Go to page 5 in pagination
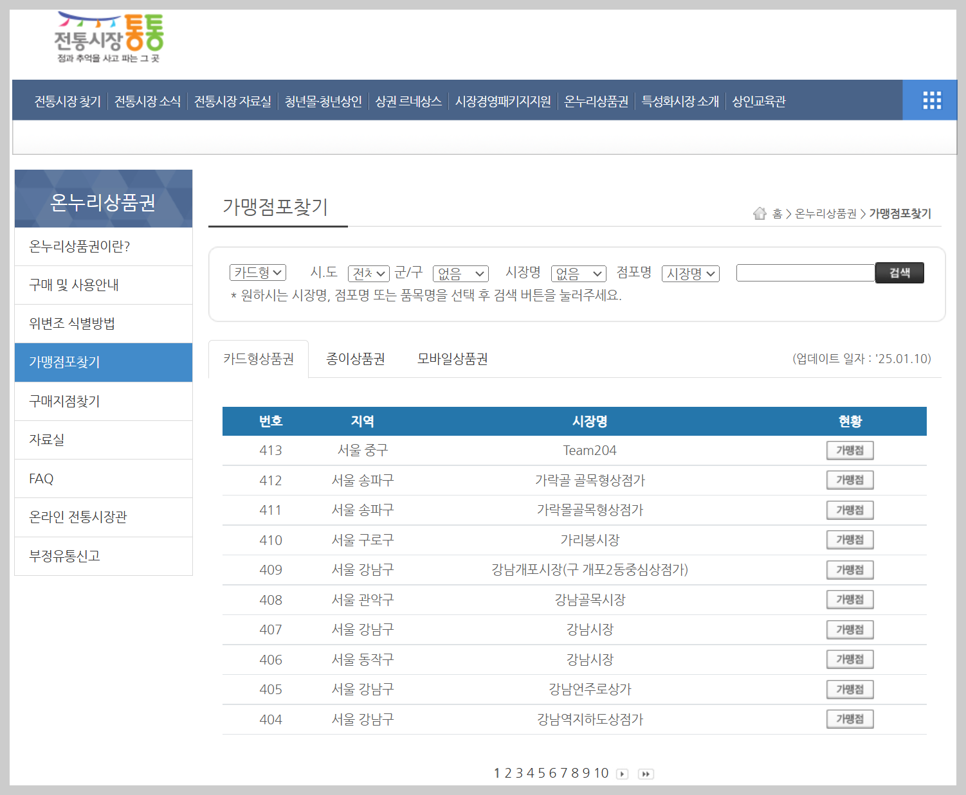 542,773
